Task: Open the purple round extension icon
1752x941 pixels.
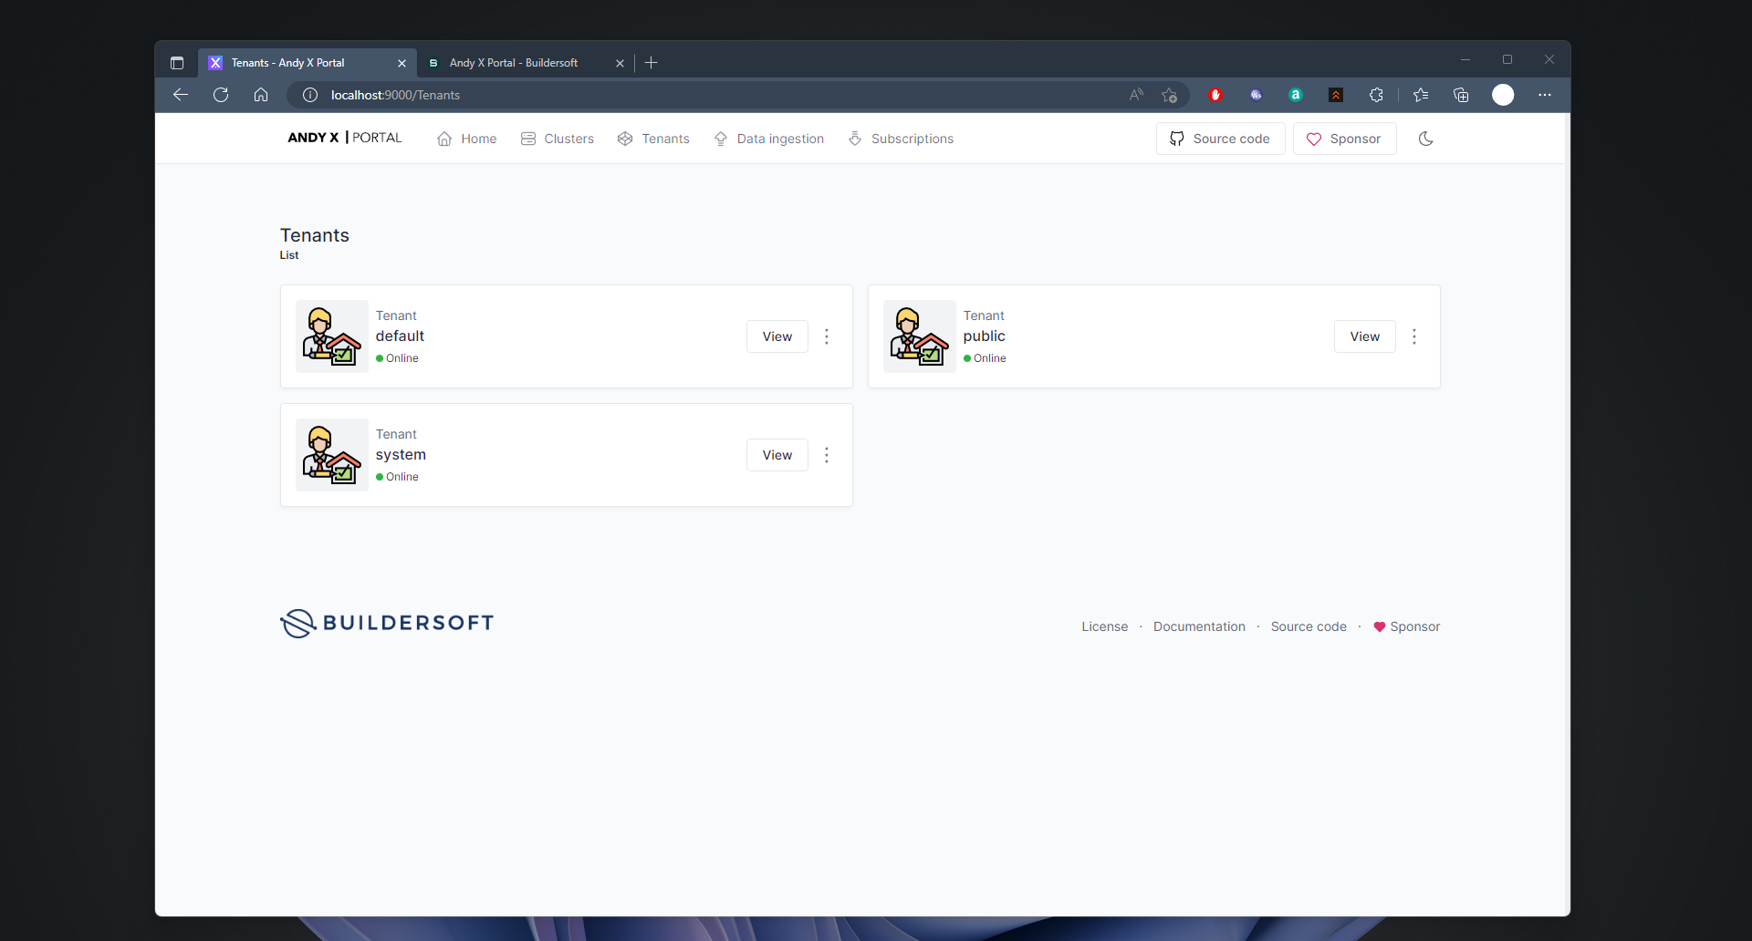Action: 1257,95
